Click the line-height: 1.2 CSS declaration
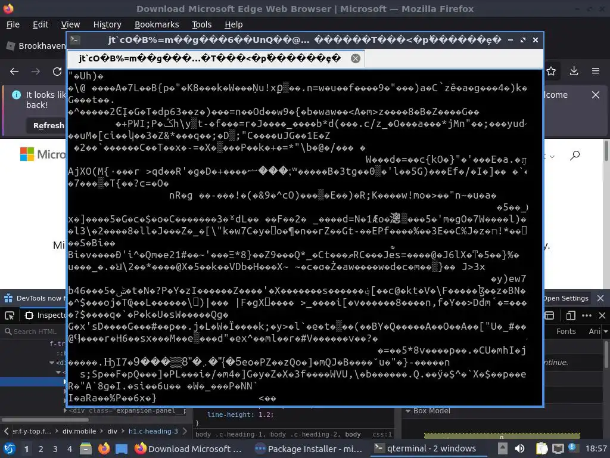The width and height of the screenshot is (610, 458). point(241,415)
